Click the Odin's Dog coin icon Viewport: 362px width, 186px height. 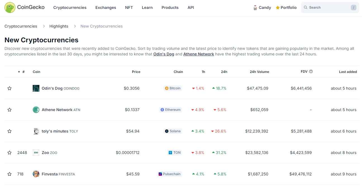[36, 88]
